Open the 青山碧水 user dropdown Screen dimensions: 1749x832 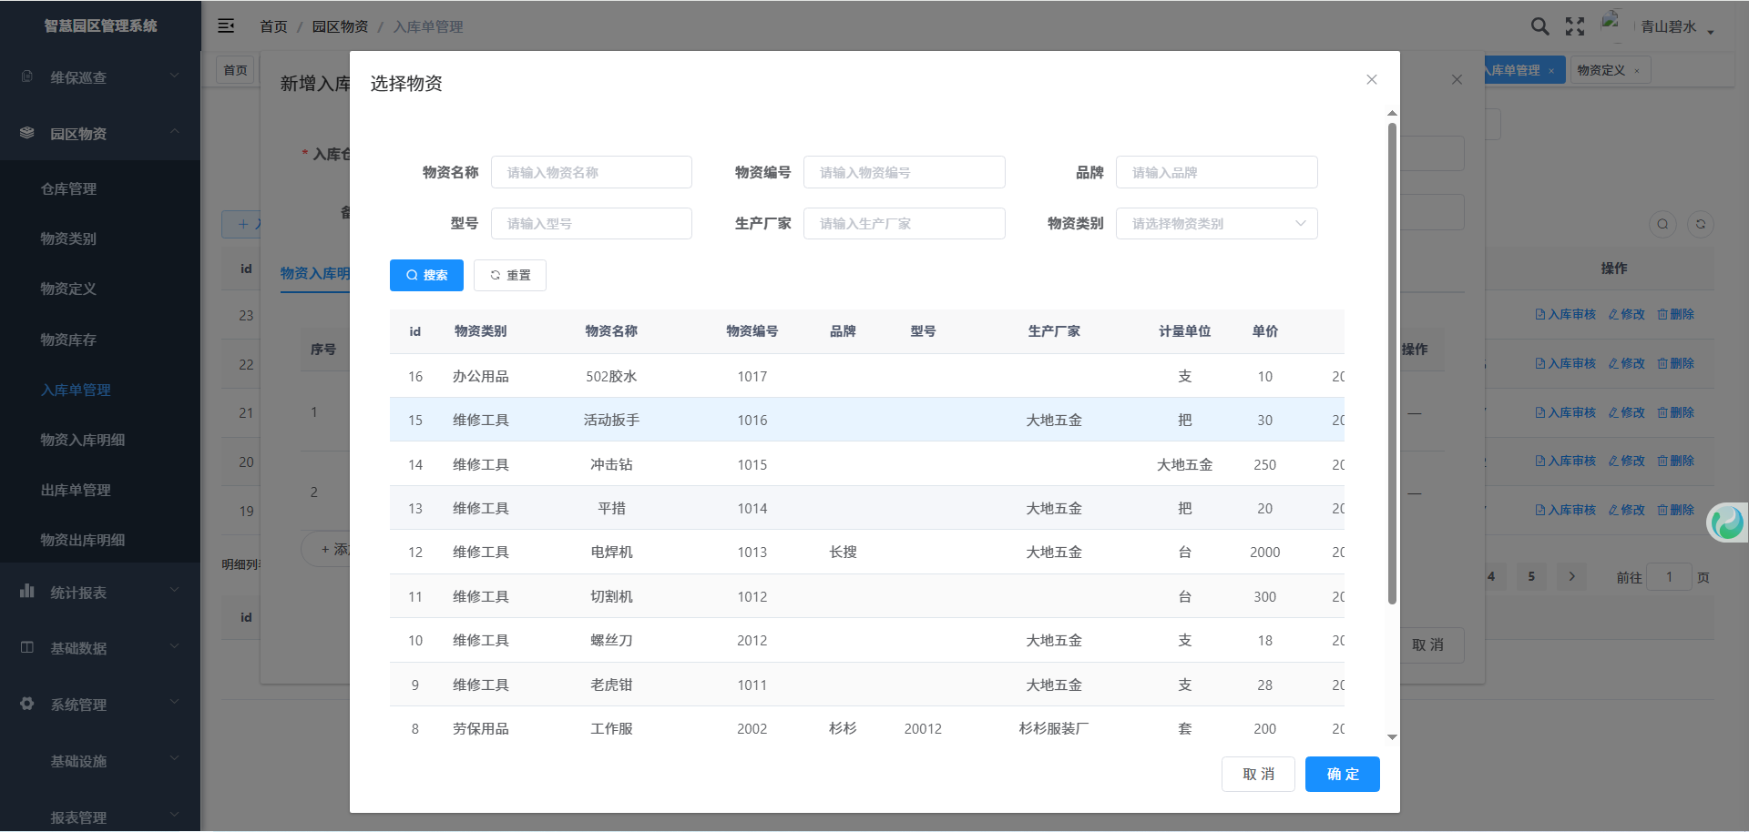coord(1676,27)
